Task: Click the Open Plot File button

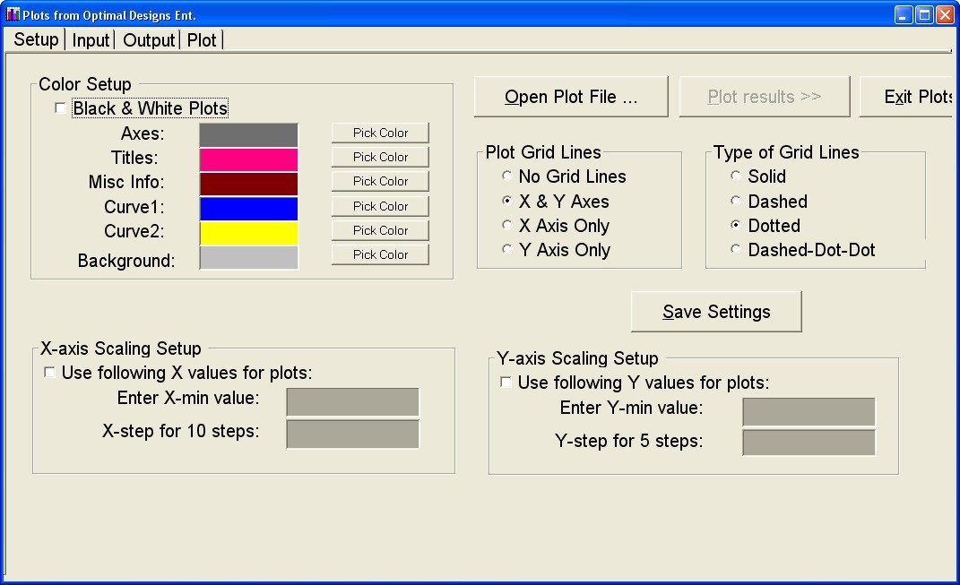Action: tap(571, 97)
